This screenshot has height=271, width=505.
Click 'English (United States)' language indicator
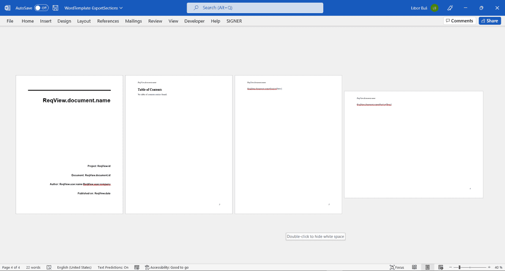[74, 267]
